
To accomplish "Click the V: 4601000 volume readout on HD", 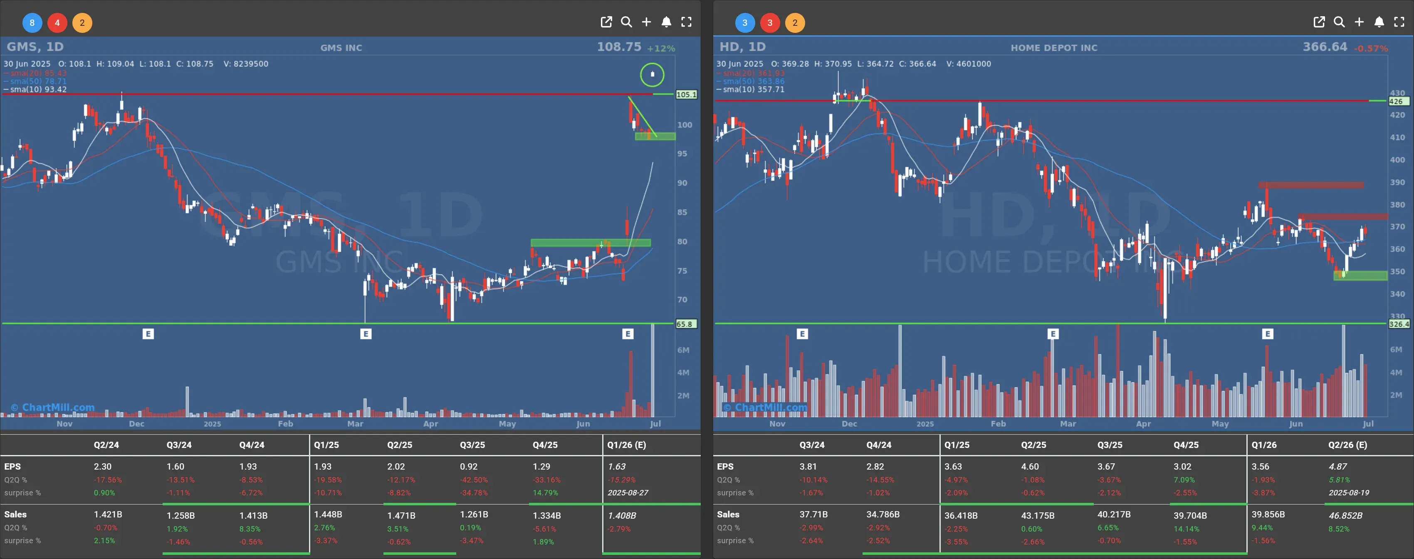I will (x=969, y=64).
